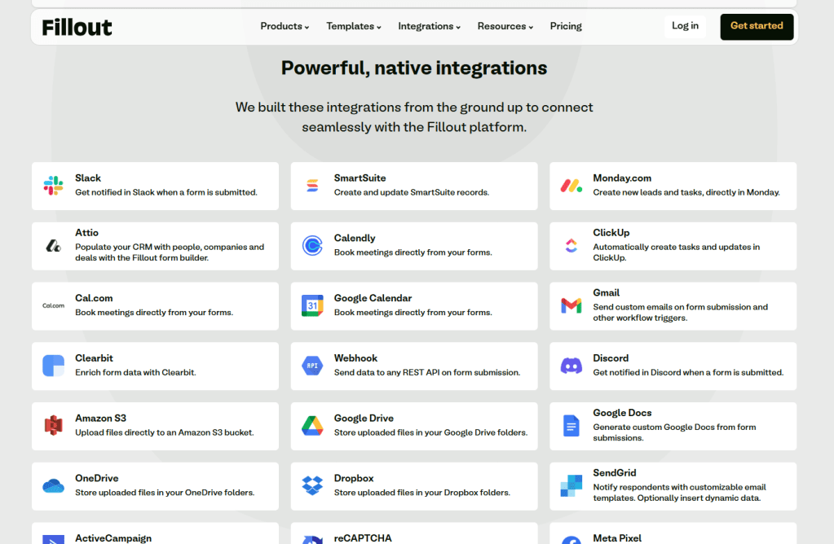Click the Dropbox logo icon
Screen dimensions: 834x544
point(312,486)
